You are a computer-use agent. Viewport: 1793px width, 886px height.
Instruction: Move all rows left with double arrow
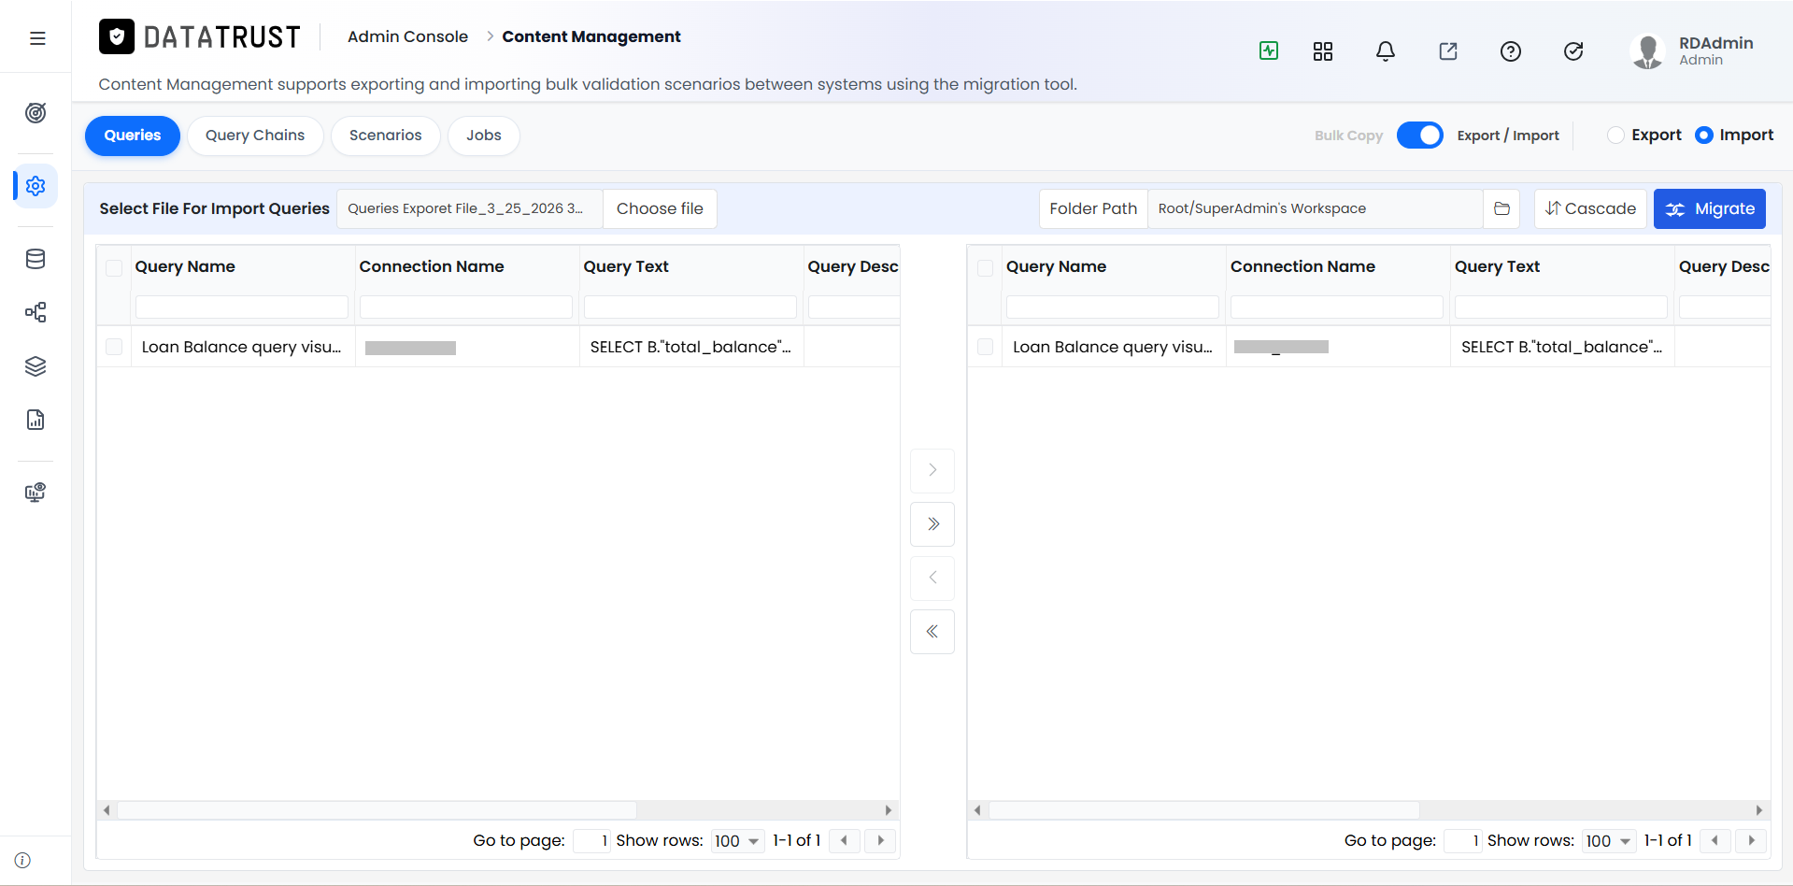932,632
